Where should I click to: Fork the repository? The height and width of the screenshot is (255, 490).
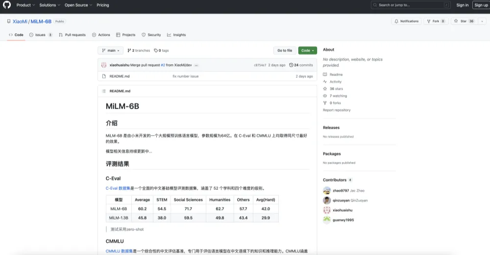[436, 21]
